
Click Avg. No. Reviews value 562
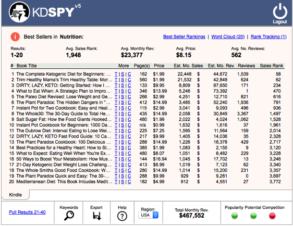(236, 55)
